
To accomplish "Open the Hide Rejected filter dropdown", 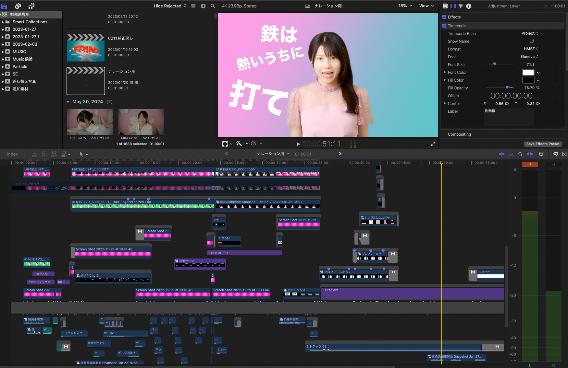I will (169, 6).
